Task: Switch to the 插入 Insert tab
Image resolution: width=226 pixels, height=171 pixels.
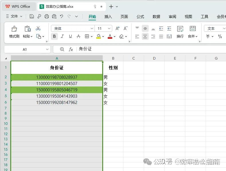Action: [108, 17]
